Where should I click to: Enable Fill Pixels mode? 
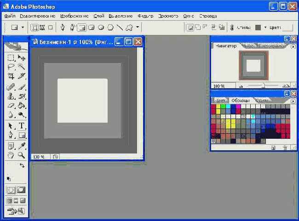point(50,28)
